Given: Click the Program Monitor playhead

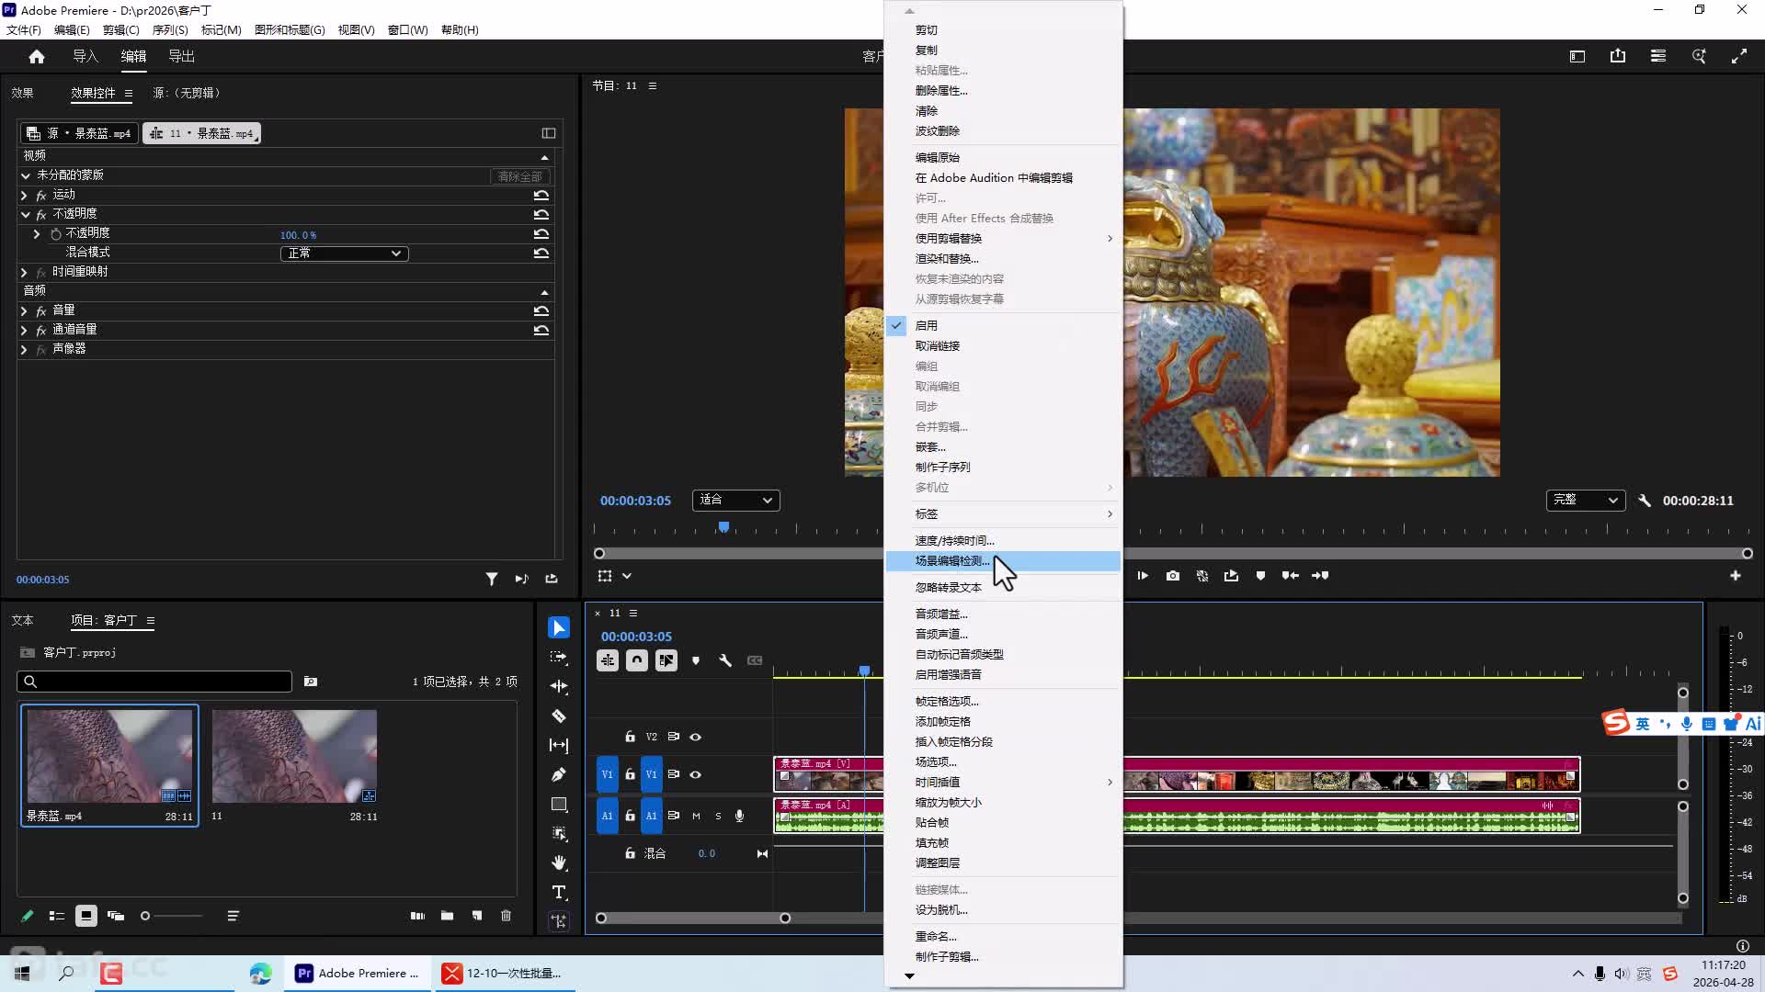Looking at the screenshot, I should [724, 527].
